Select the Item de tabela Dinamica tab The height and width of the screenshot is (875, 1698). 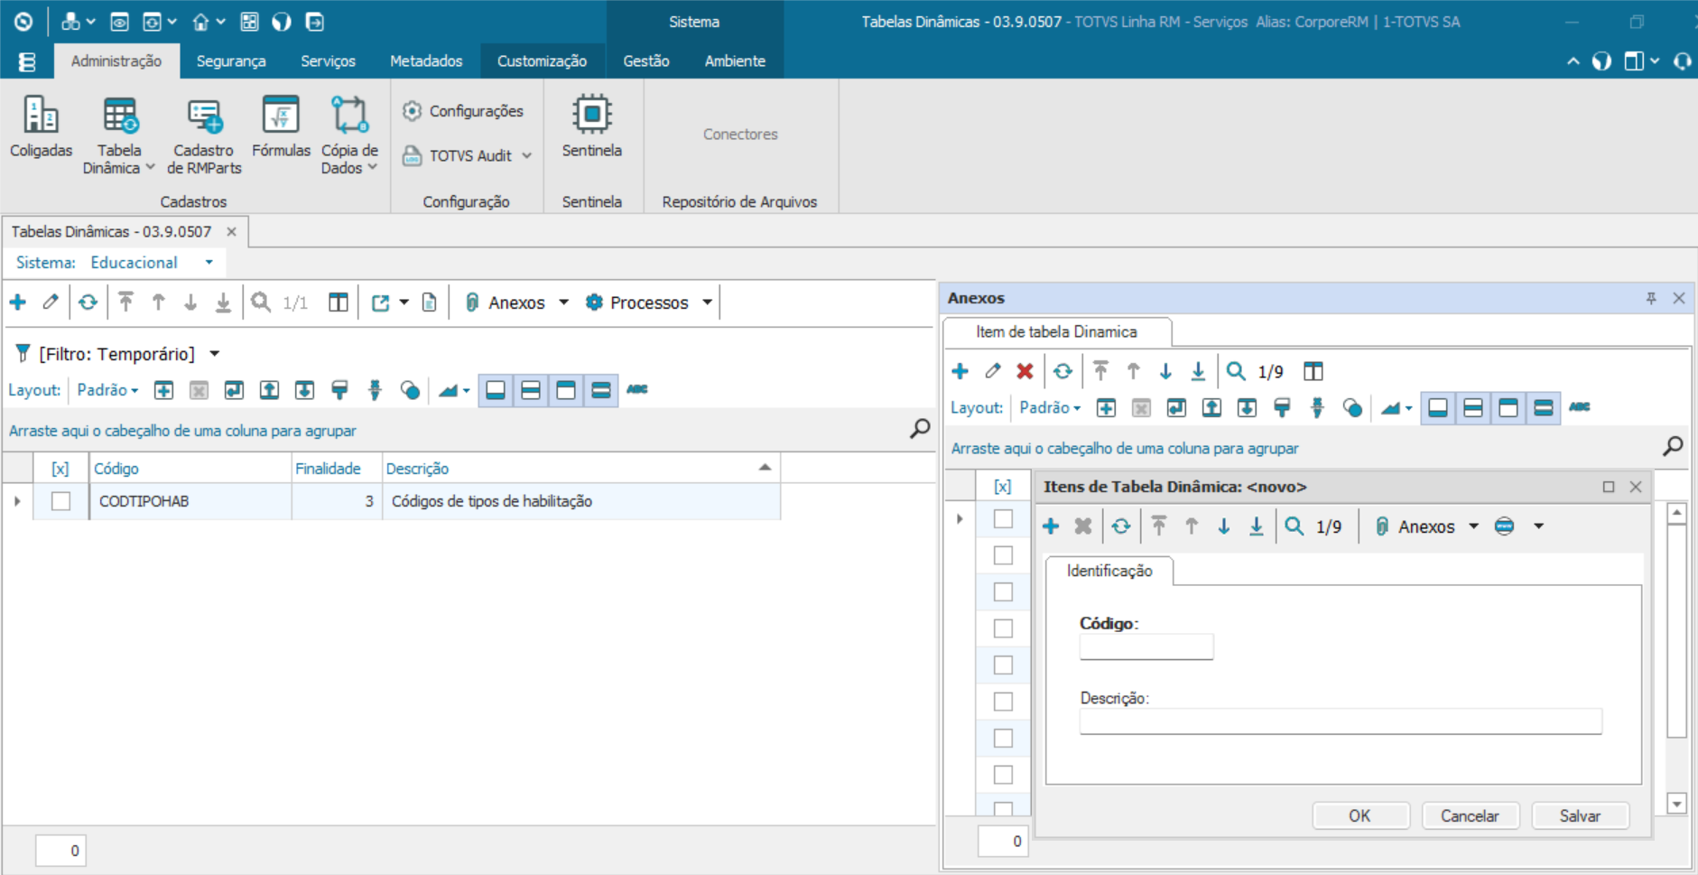(1056, 332)
